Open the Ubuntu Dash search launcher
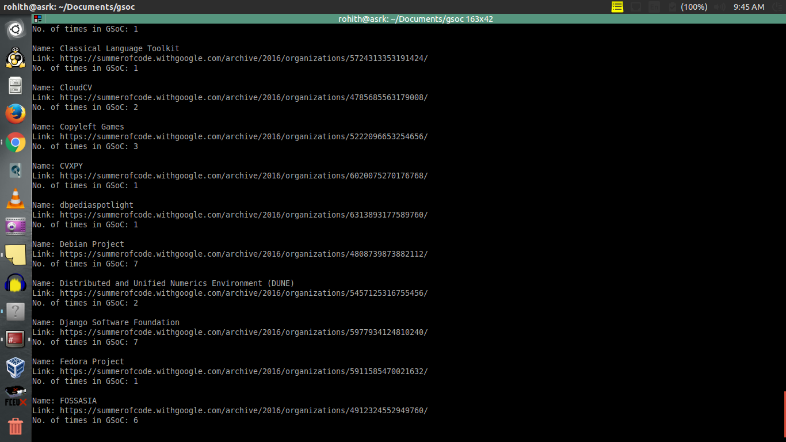786x442 pixels. [16, 29]
